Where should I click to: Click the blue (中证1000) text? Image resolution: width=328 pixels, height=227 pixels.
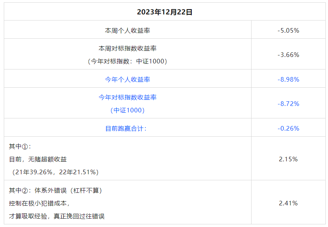127,110
